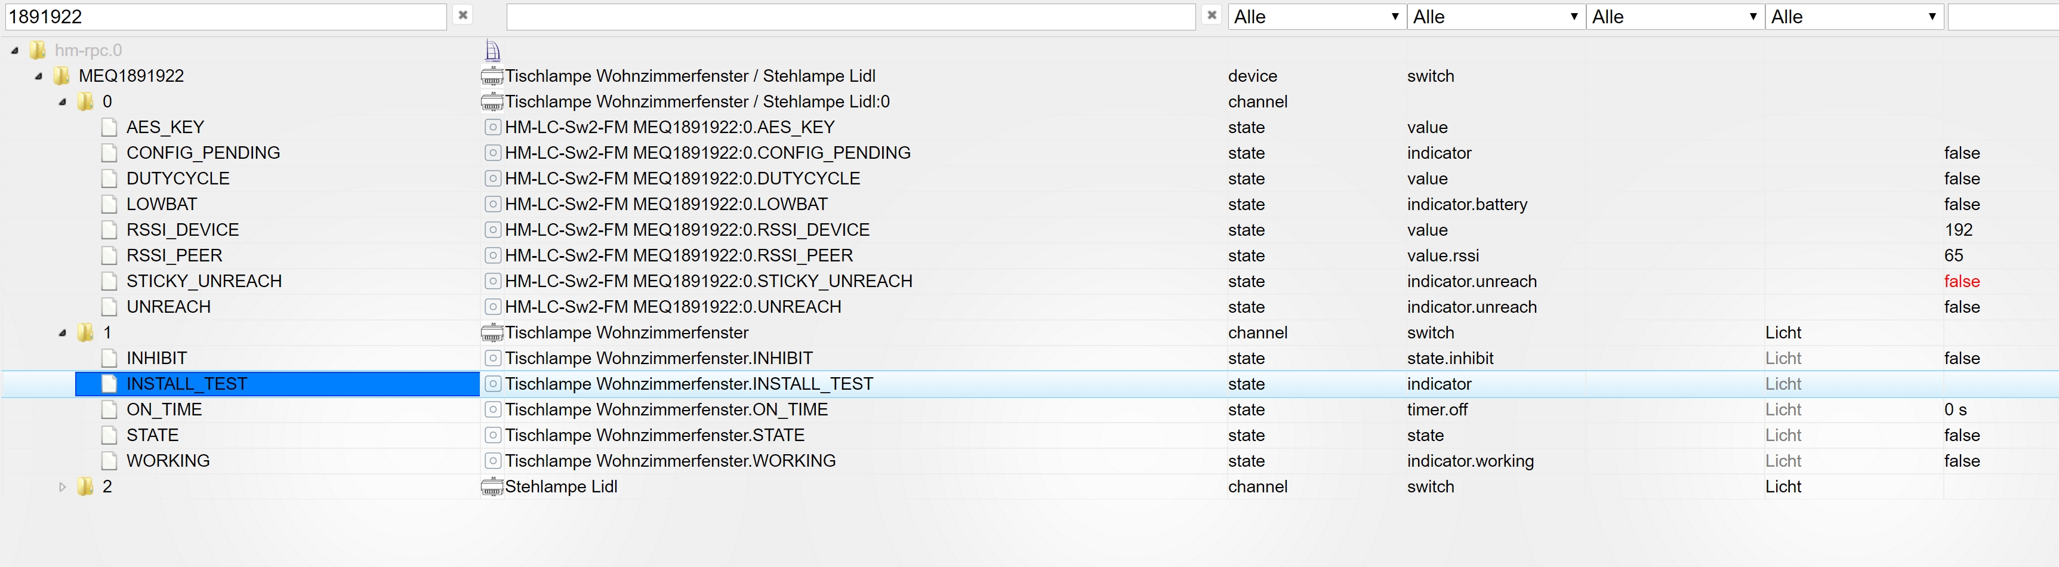Expand channel 2 folder
This screenshot has height=567, width=2059.
click(x=62, y=486)
